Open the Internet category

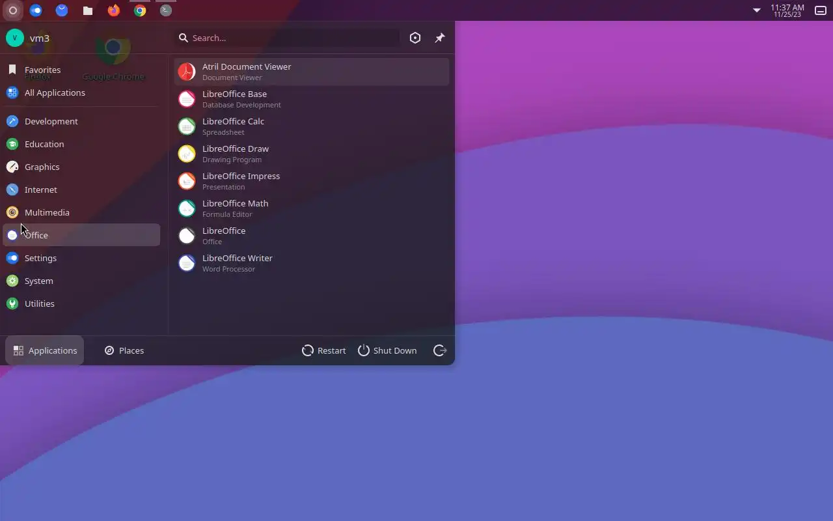click(81, 190)
